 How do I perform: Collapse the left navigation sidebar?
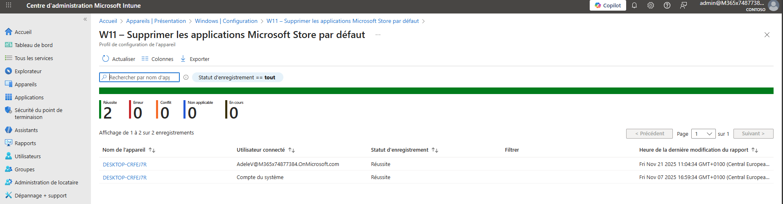85,19
